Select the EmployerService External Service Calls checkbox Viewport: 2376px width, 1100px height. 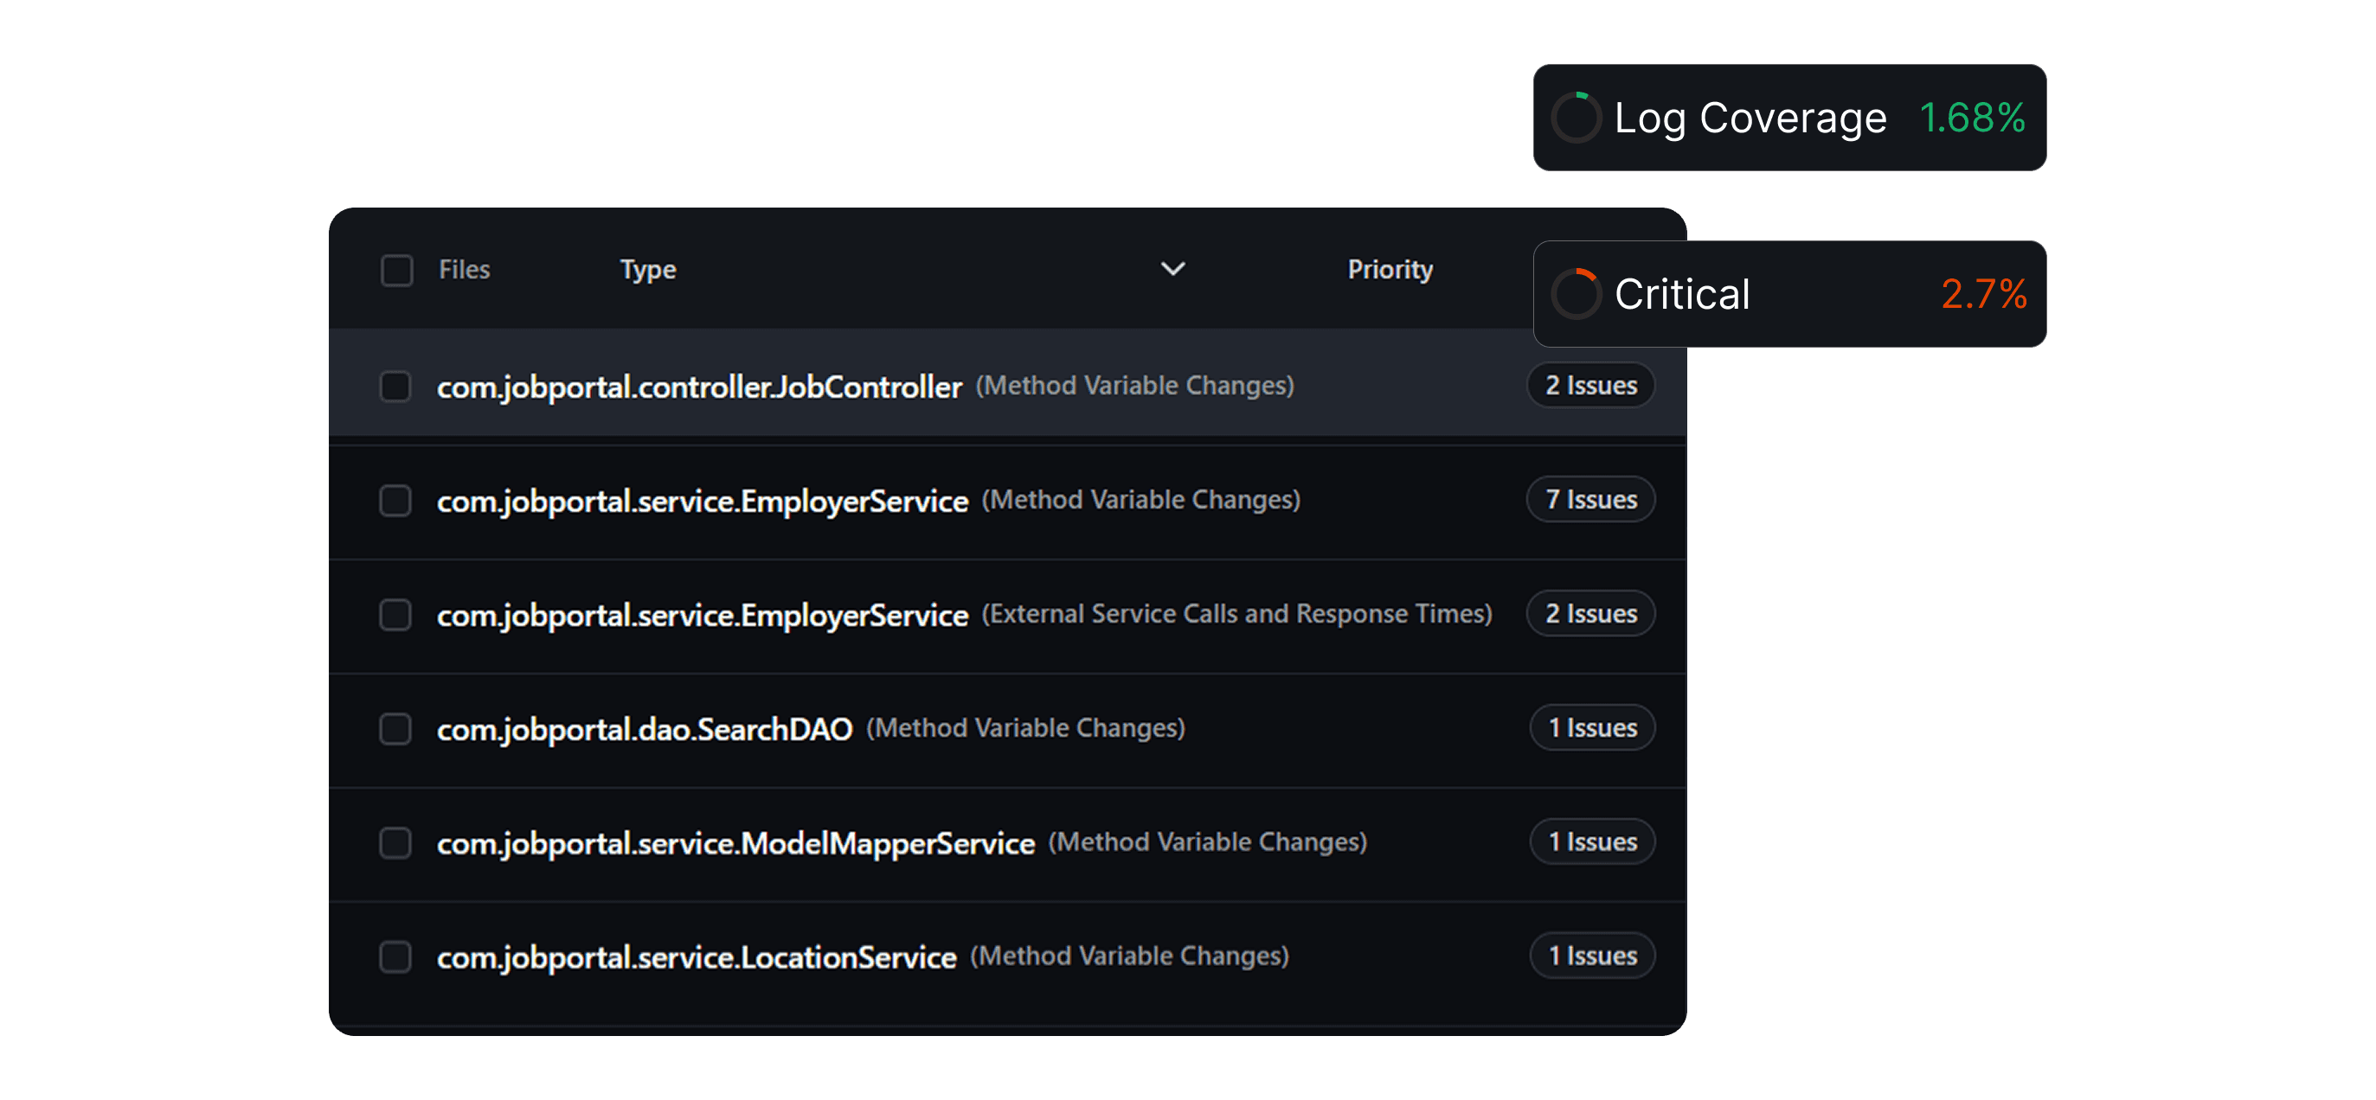[395, 614]
